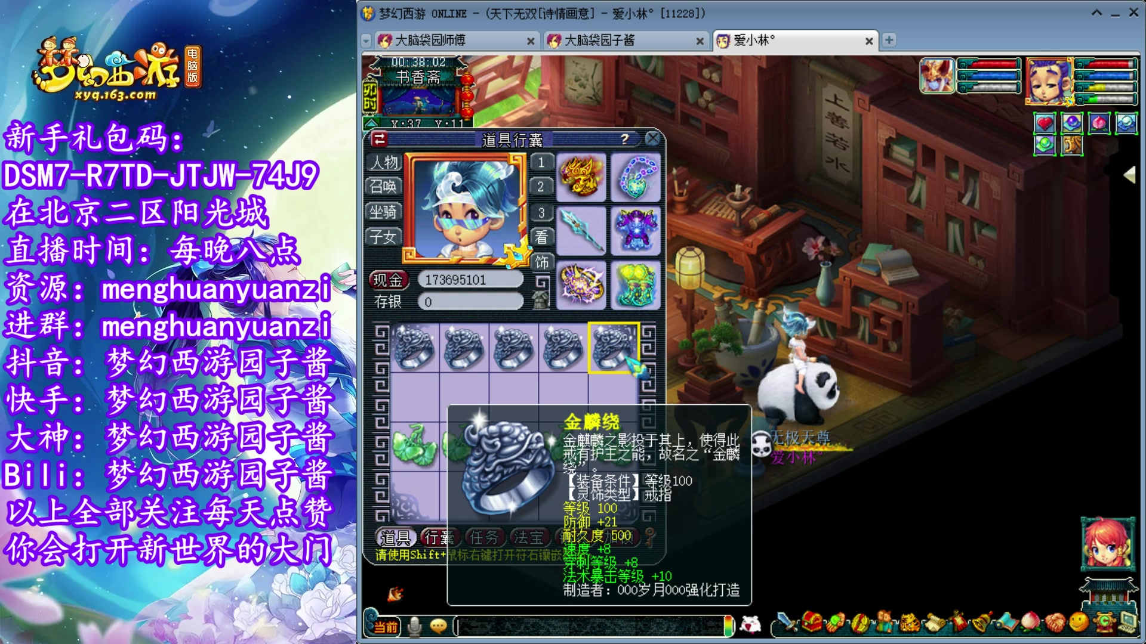Click the white orb buff icon
The image size is (1146, 644).
pos(1126,123)
